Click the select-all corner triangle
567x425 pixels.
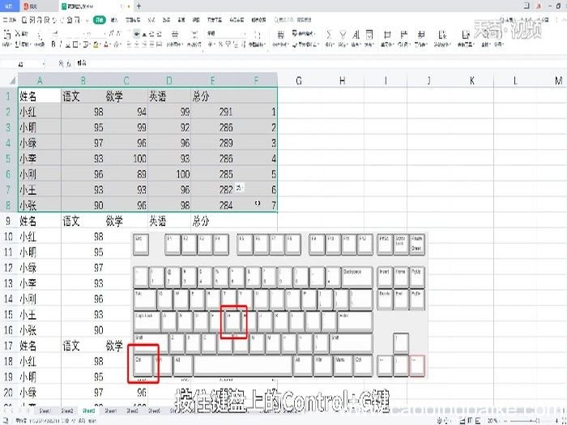[12, 80]
